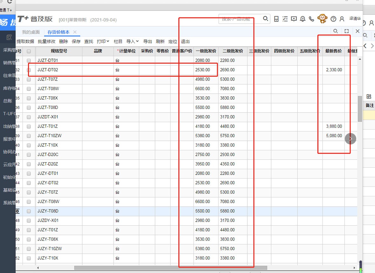375x273 pixels.
Task: Open the task checklist icon in the header
Action: pos(285,19)
